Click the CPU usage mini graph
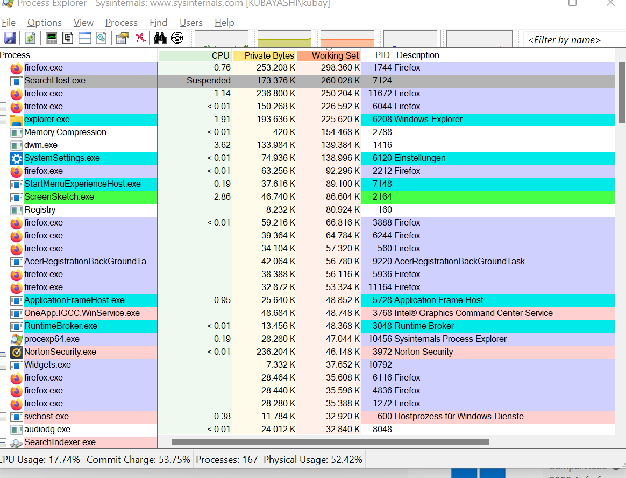Viewport: 626px width, 478px height. tap(222, 39)
